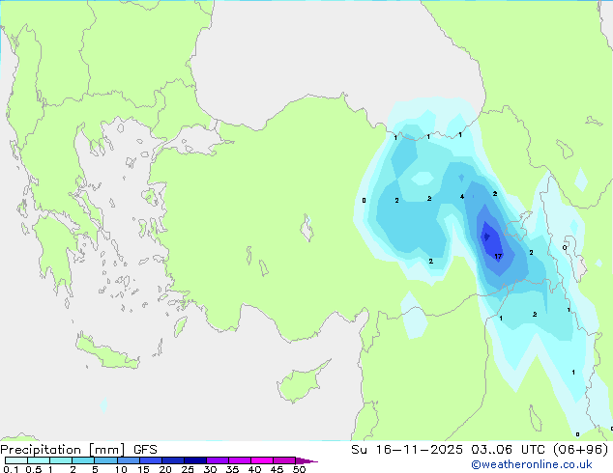Click the '5' legend tick label
The image size is (613, 473).
95,469
